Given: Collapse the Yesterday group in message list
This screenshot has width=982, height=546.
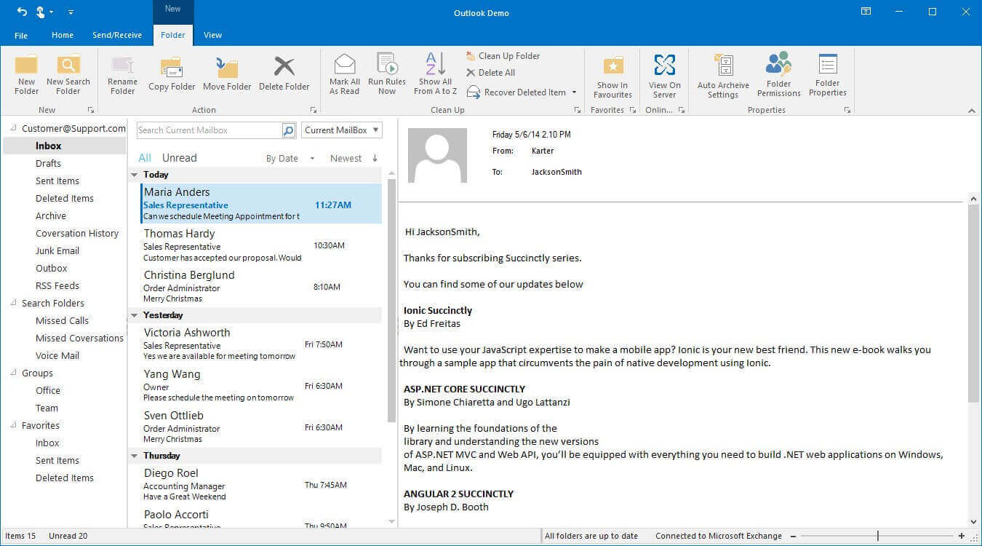Looking at the screenshot, I should 135,315.
